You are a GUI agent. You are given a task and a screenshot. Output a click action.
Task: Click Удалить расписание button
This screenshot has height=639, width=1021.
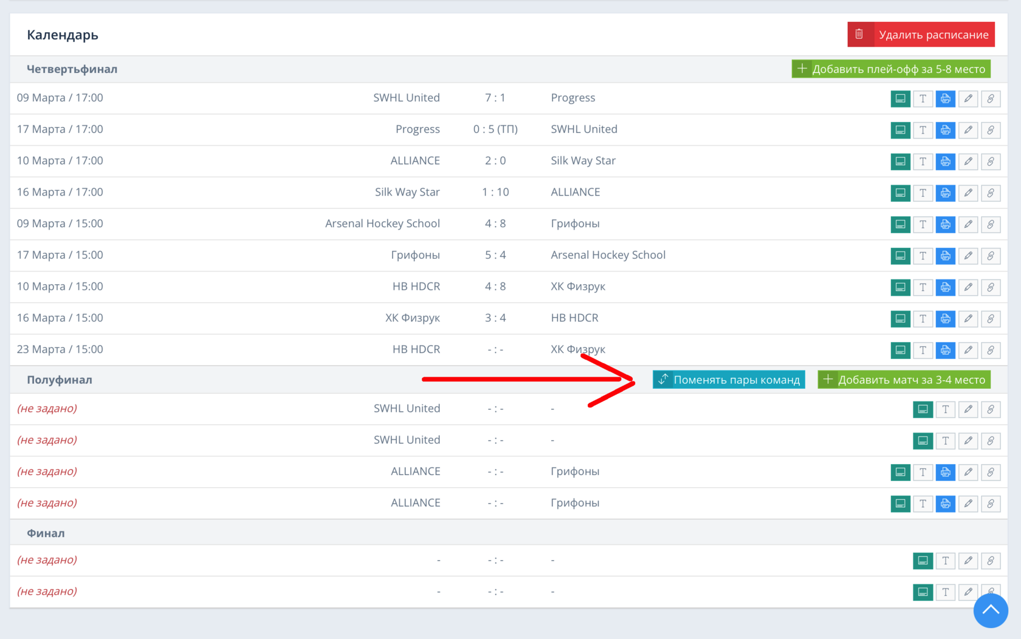tap(921, 35)
